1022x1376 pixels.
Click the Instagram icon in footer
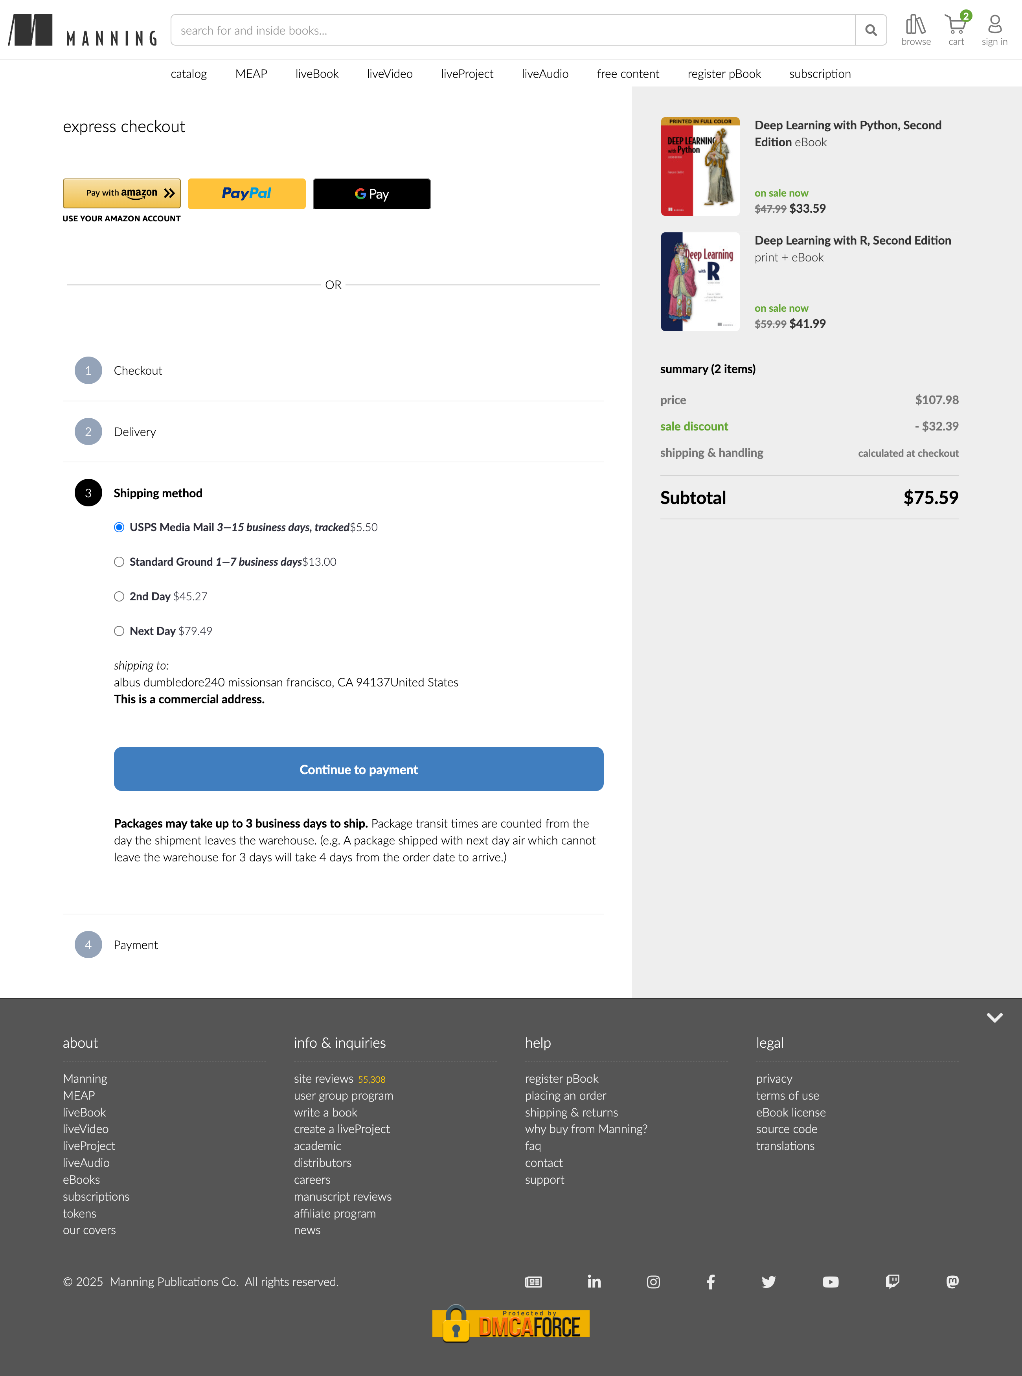pyautogui.click(x=653, y=1282)
